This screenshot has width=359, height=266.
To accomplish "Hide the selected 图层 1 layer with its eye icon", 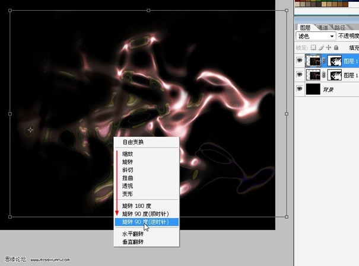I will [300, 60].
